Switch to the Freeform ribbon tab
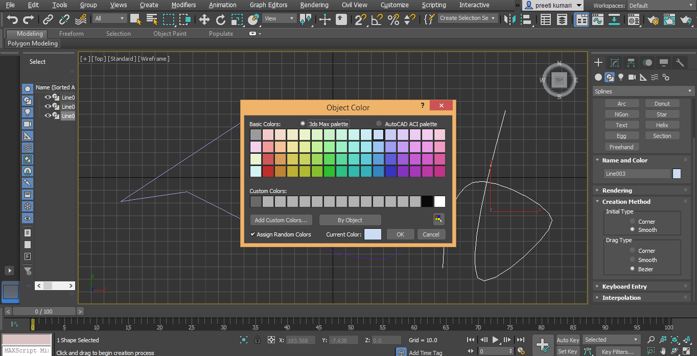This screenshot has width=697, height=356. coord(71,33)
